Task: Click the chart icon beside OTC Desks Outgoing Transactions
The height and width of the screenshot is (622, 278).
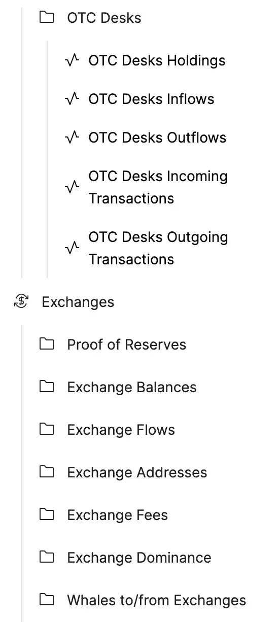Action: [72, 248]
